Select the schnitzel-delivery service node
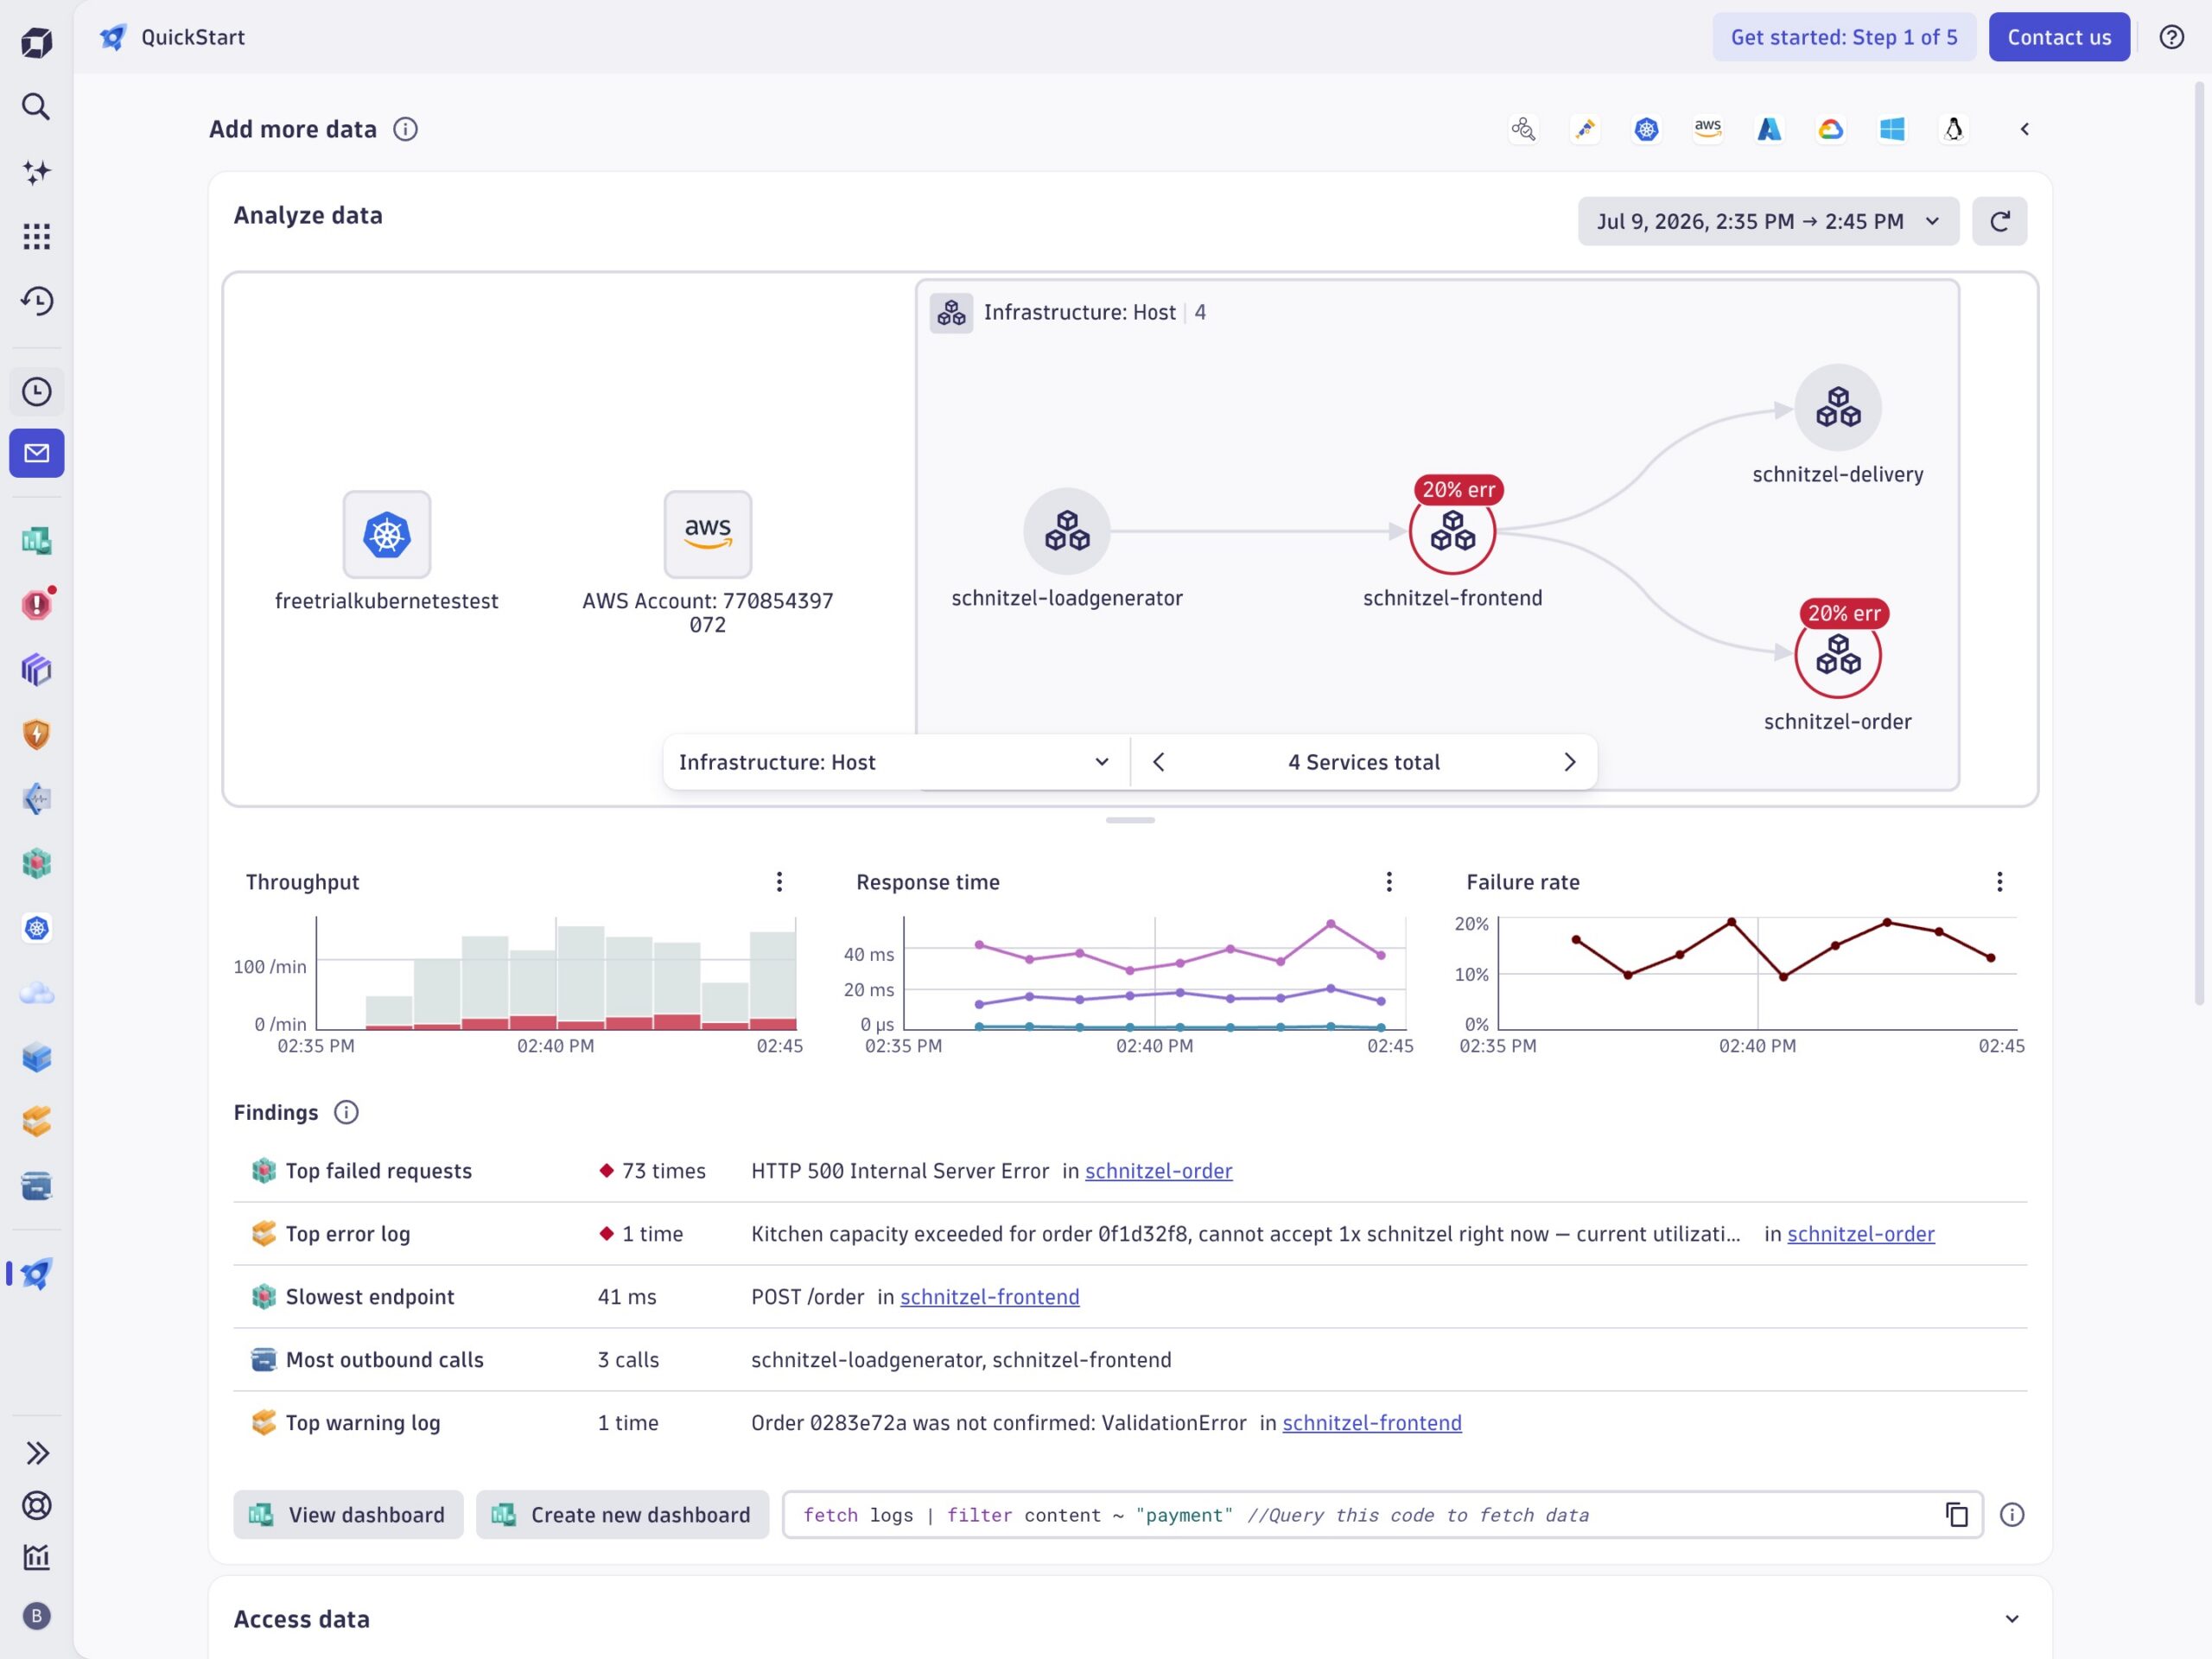This screenshot has width=2212, height=1659. [1838, 407]
